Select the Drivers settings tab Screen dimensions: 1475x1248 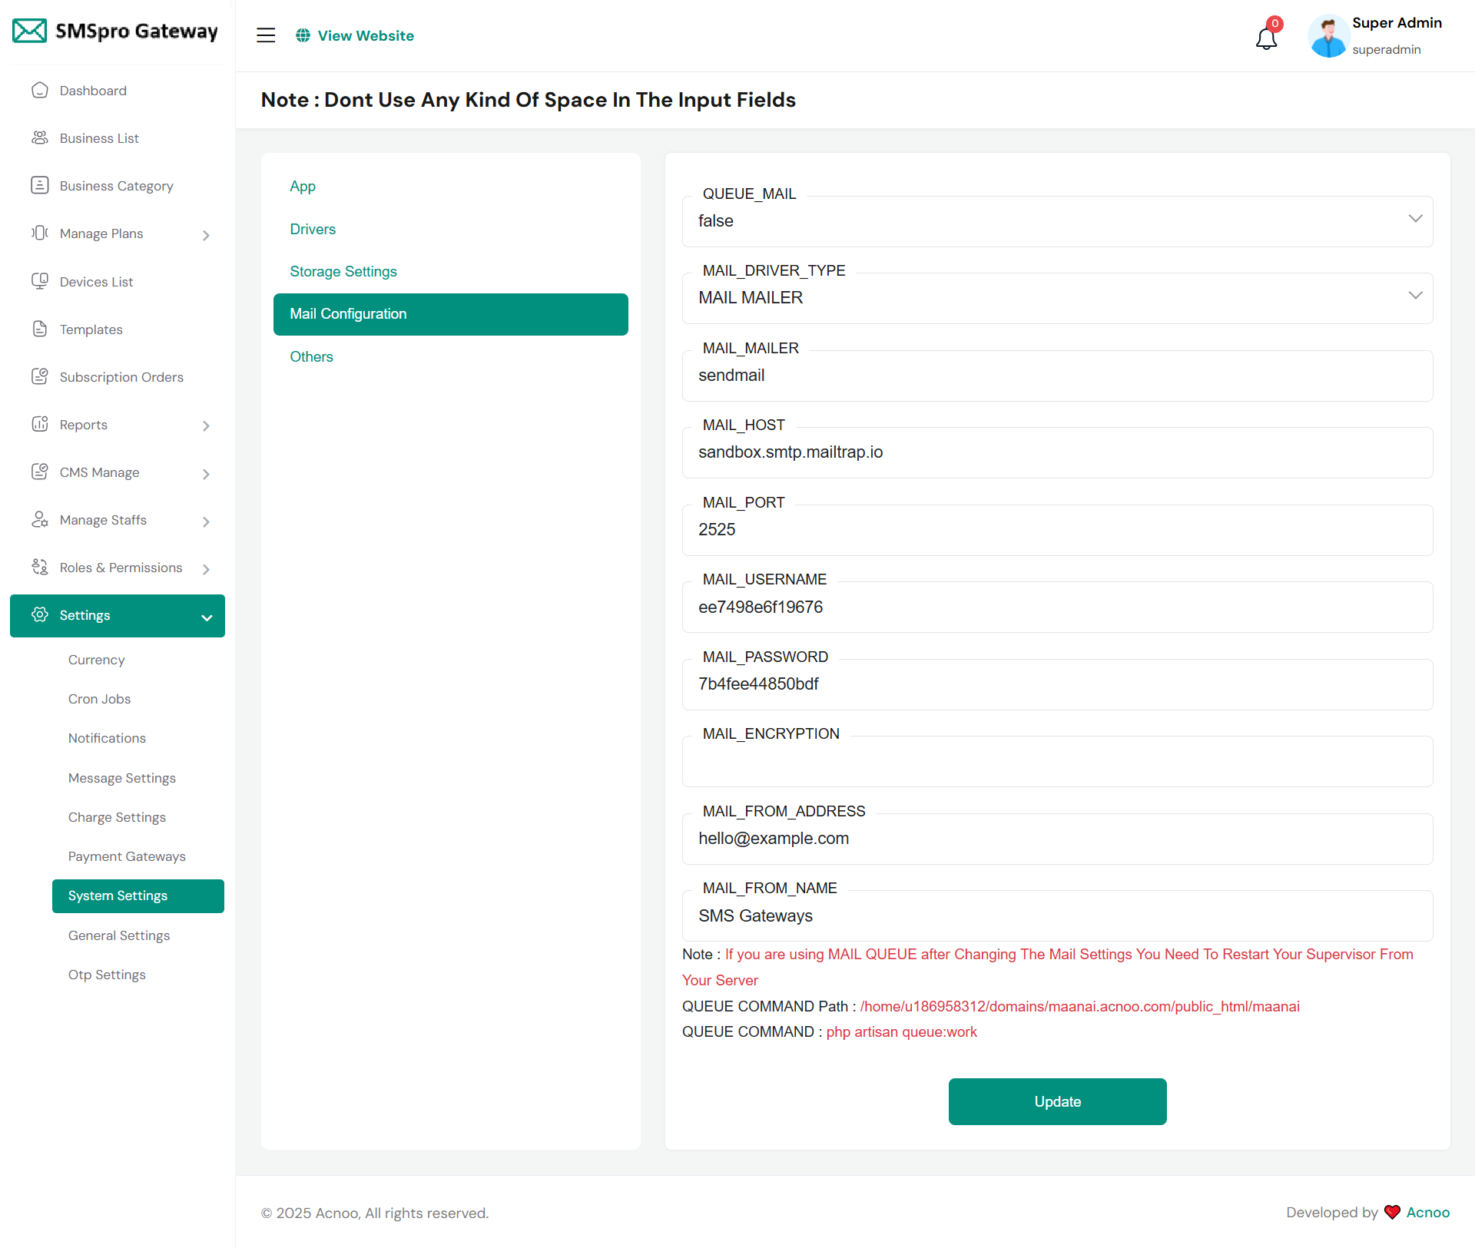pos(313,230)
